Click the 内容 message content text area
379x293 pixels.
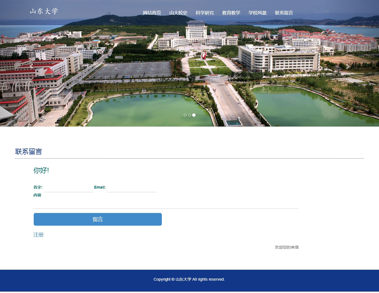click(166, 203)
